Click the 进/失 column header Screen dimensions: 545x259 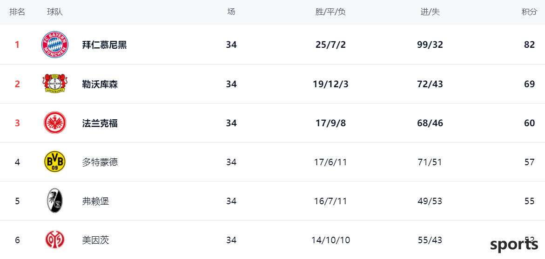(x=431, y=12)
